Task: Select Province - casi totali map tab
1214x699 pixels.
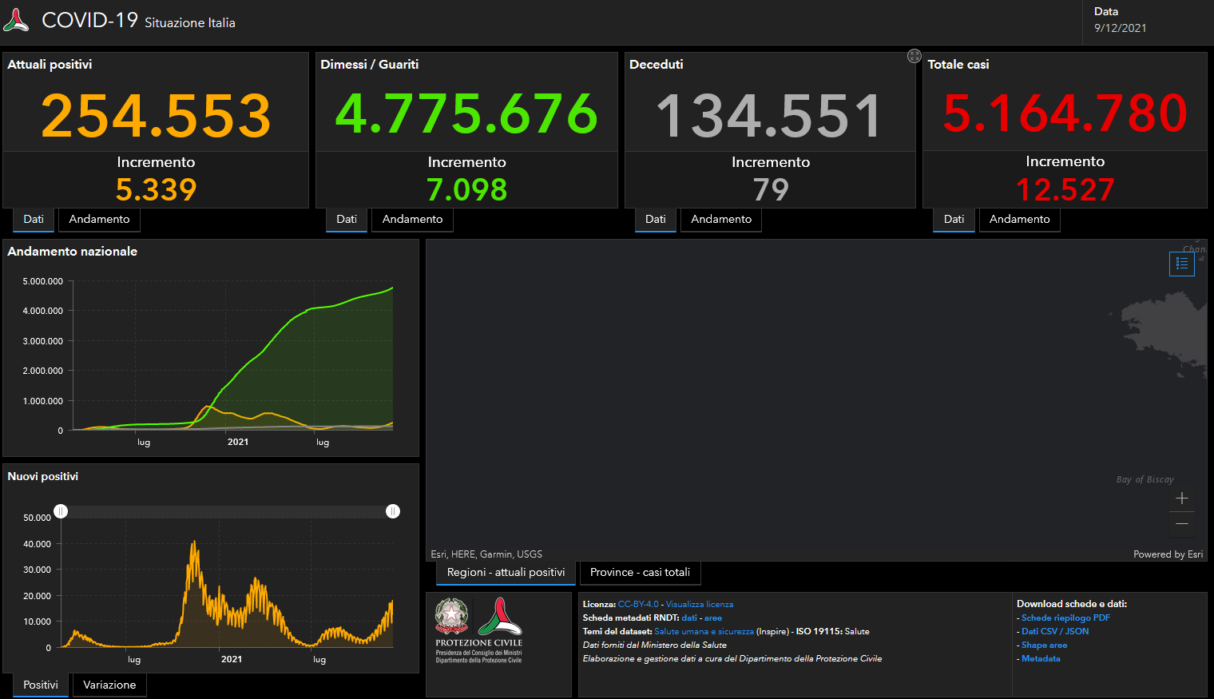Action: pyautogui.click(x=640, y=573)
